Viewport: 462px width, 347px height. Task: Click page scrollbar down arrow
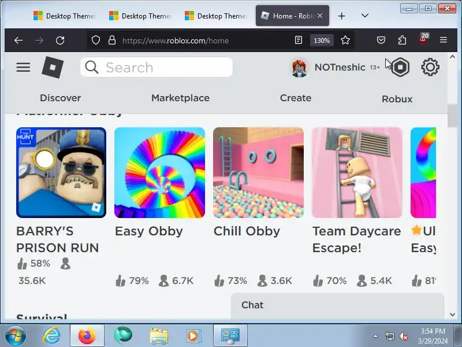453,315
